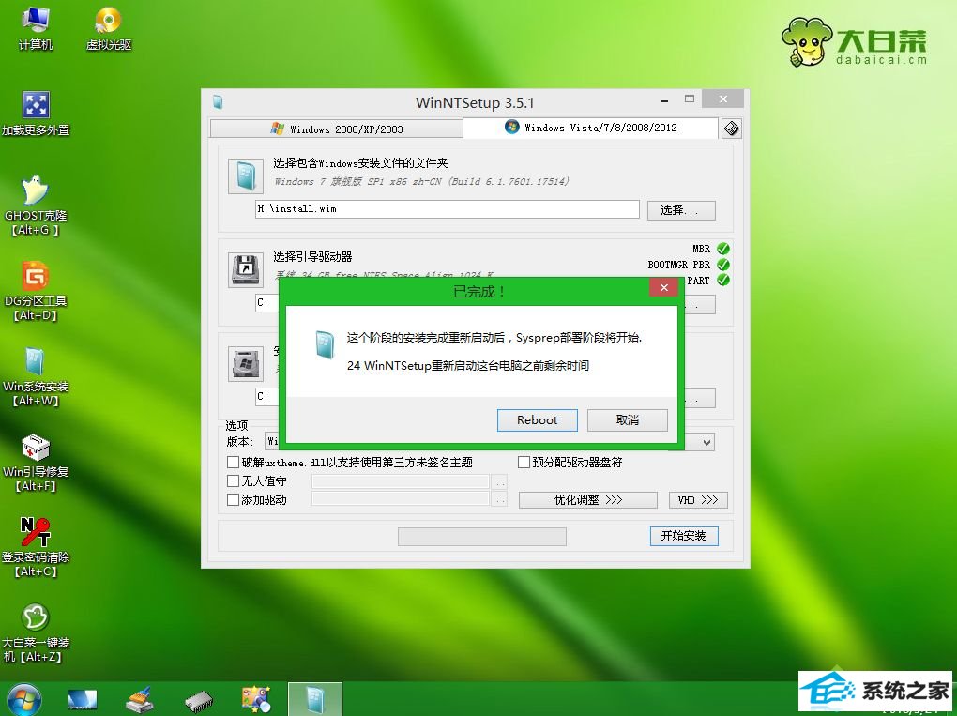Image resolution: width=957 pixels, height=716 pixels.
Task: Click the H:\install.wim path field
Action: coord(448,208)
